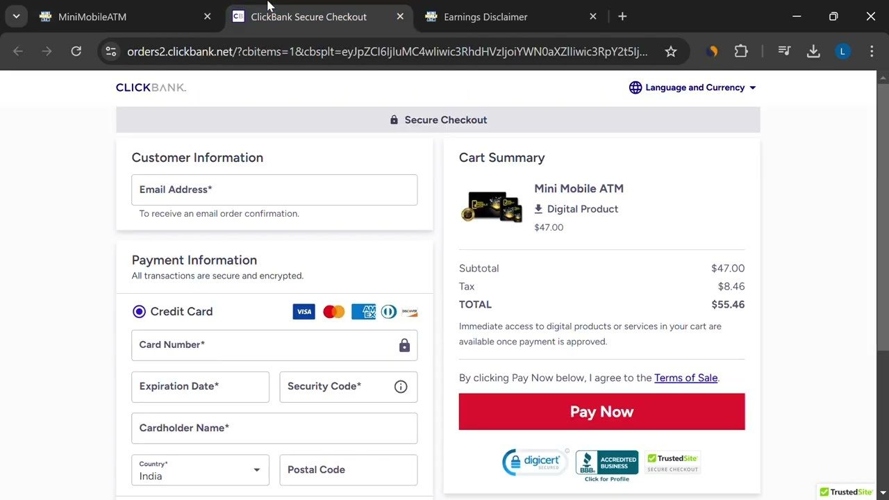
Task: Click the DigiCert Secured badge
Action: coord(535,462)
